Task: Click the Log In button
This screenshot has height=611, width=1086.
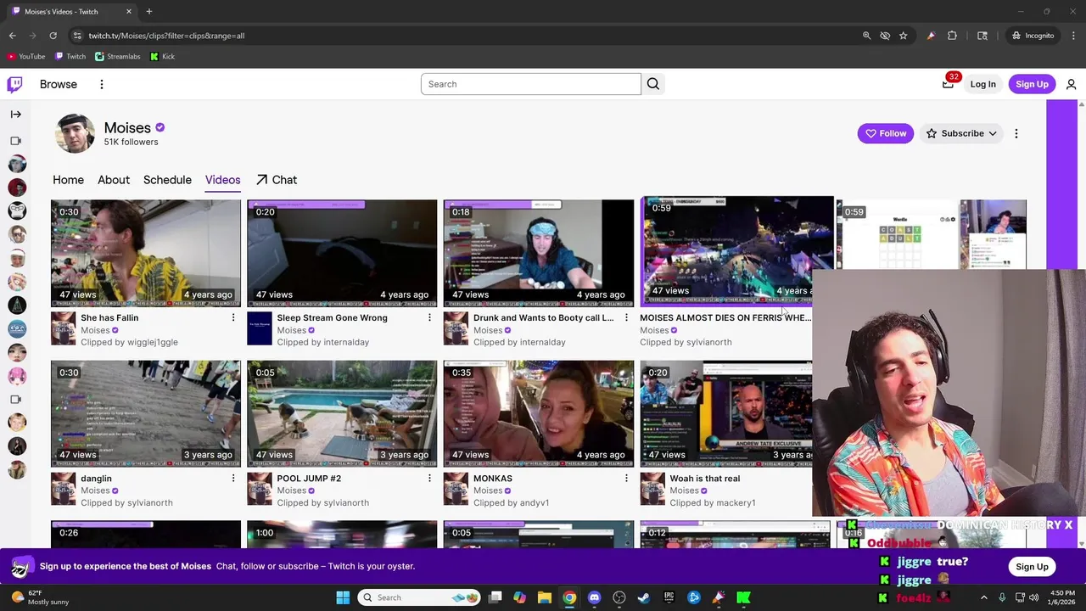Action: coord(982,84)
